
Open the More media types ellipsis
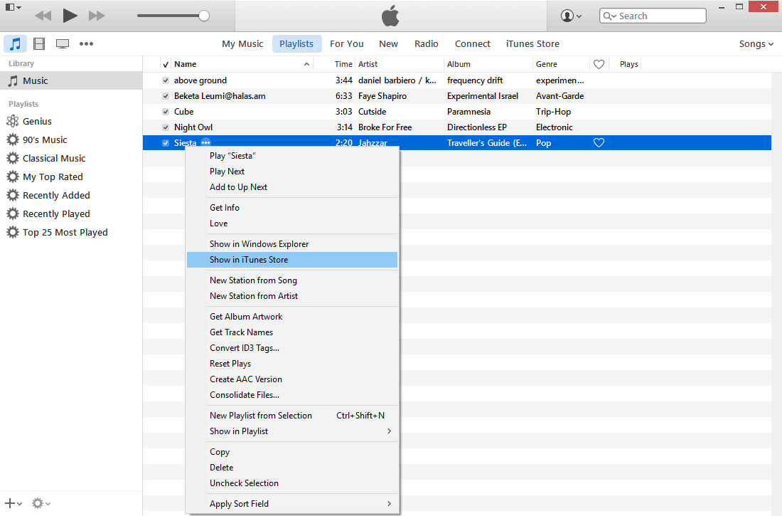point(86,43)
